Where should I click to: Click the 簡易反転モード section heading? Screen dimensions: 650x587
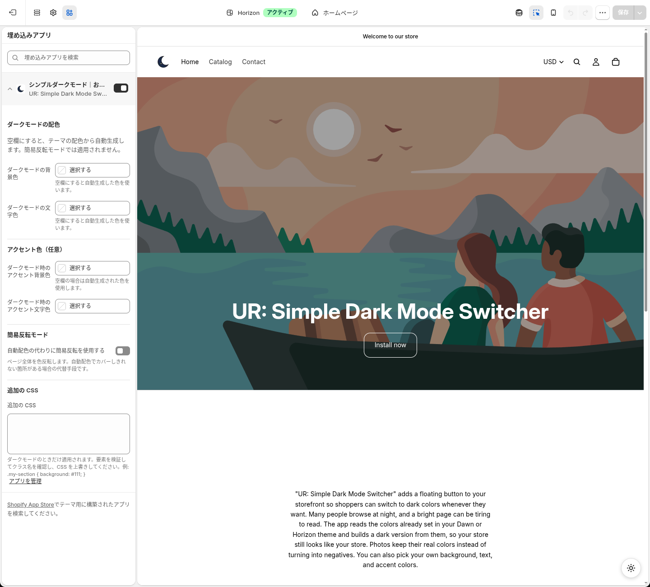coord(28,335)
